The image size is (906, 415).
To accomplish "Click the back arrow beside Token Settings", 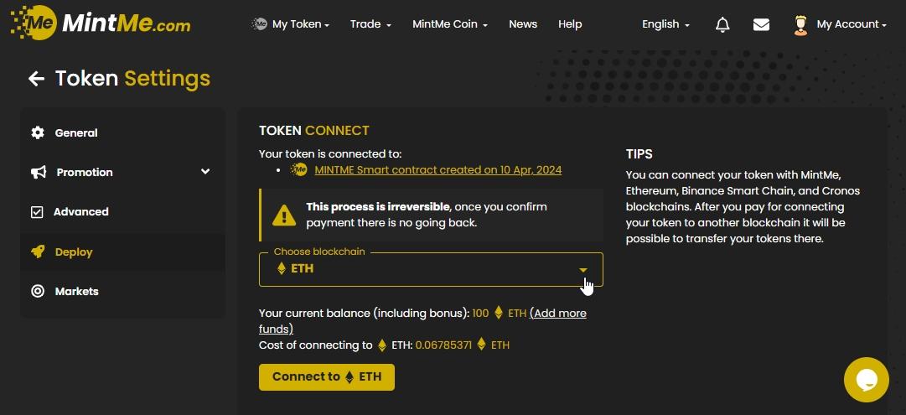I will [36, 79].
